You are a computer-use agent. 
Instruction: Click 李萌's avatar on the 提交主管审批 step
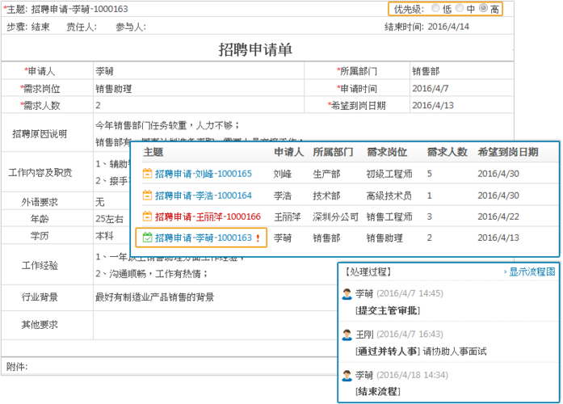(x=347, y=294)
